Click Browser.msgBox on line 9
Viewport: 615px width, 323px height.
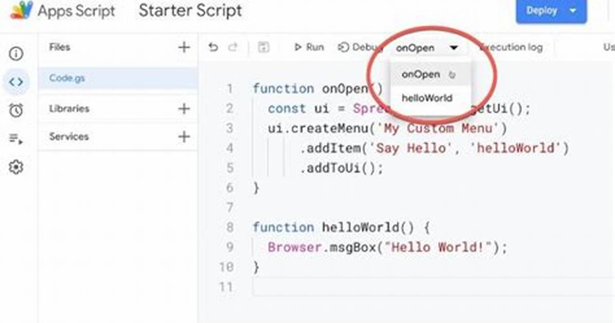coord(321,247)
